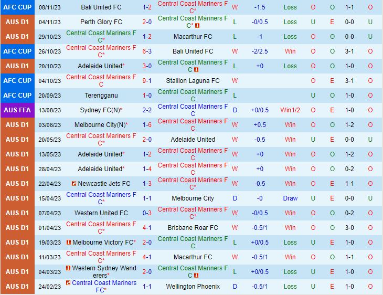Open Bali United FC on 08/11/23
The image size is (383, 295).
pyautogui.click(x=101, y=7)
